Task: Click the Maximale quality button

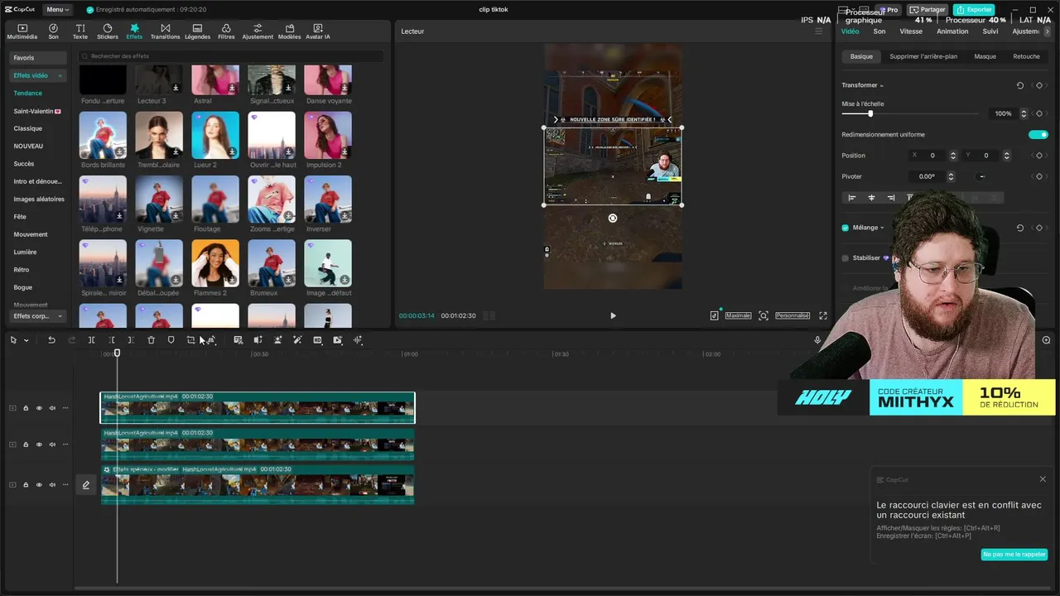Action: pyautogui.click(x=738, y=315)
